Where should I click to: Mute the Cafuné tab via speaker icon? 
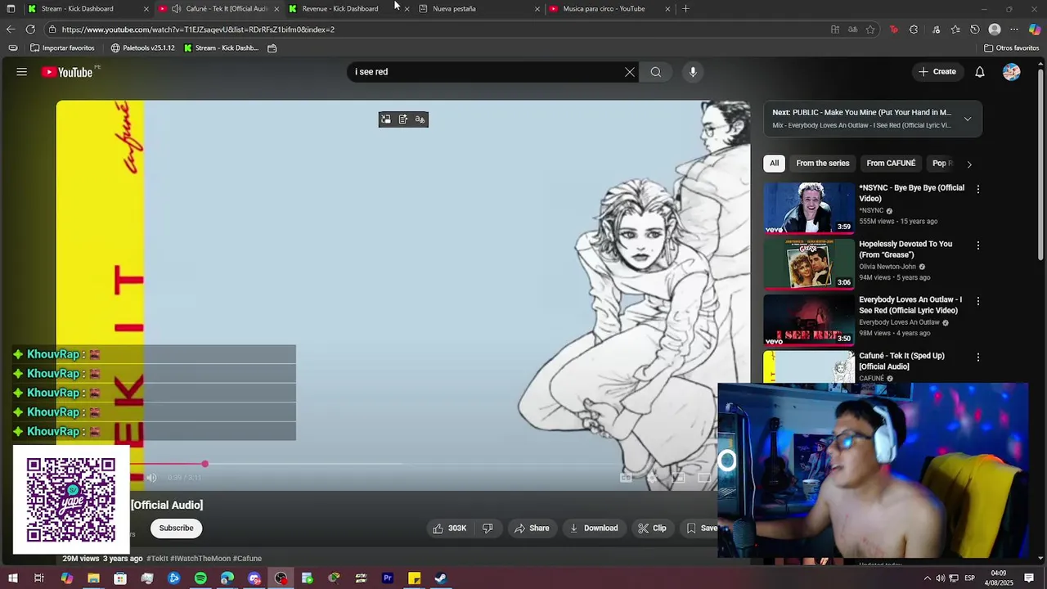point(176,8)
